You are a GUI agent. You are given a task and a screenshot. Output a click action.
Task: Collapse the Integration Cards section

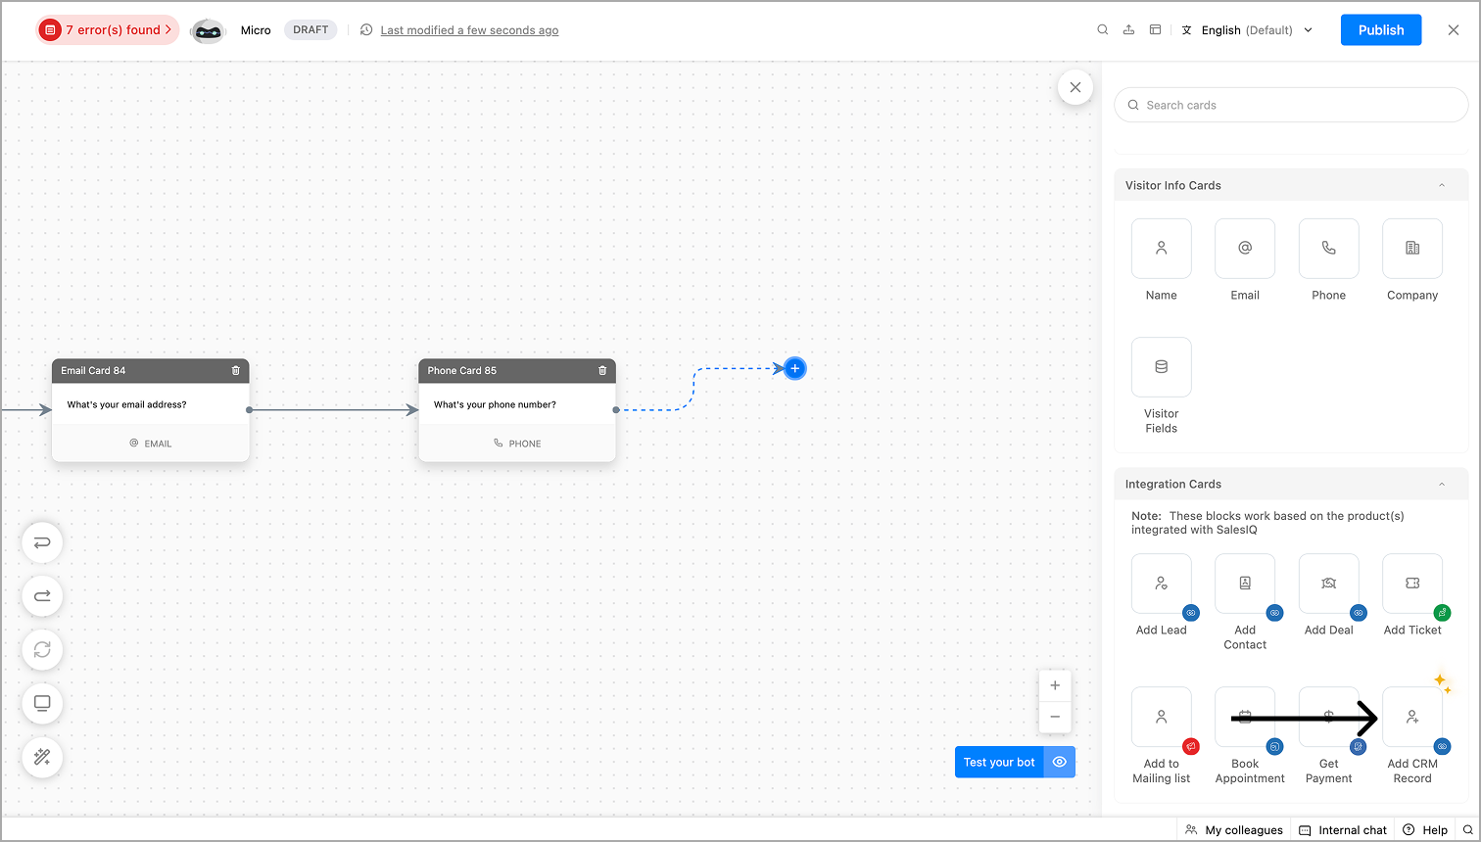pos(1441,484)
